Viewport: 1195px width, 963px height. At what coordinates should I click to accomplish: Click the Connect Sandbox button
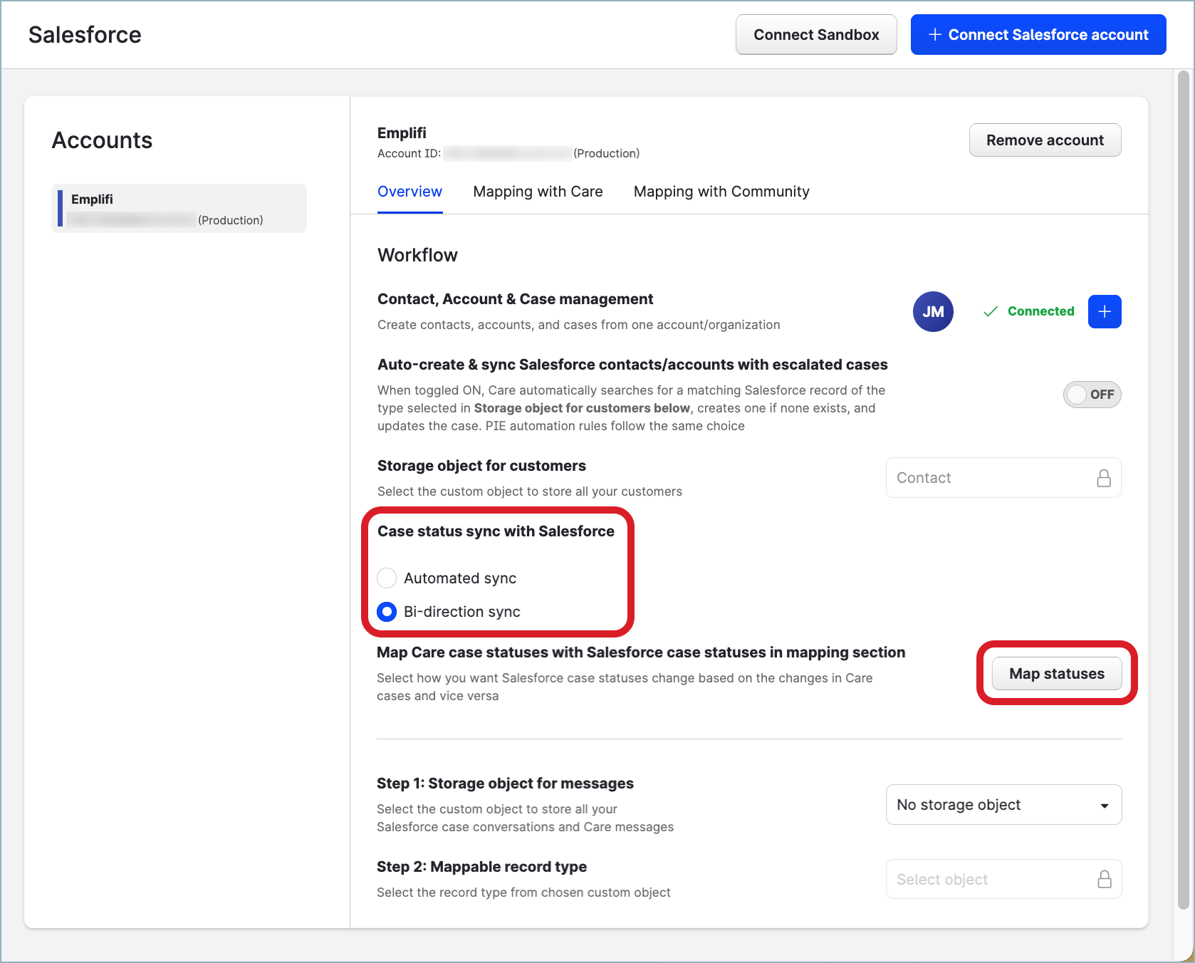pos(816,34)
